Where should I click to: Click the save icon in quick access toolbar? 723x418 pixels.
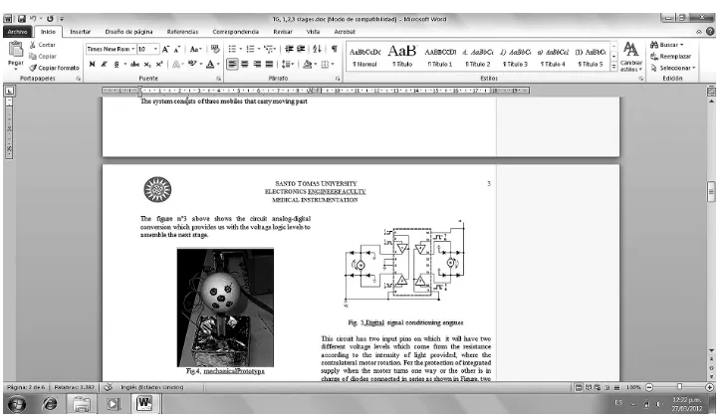21,19
